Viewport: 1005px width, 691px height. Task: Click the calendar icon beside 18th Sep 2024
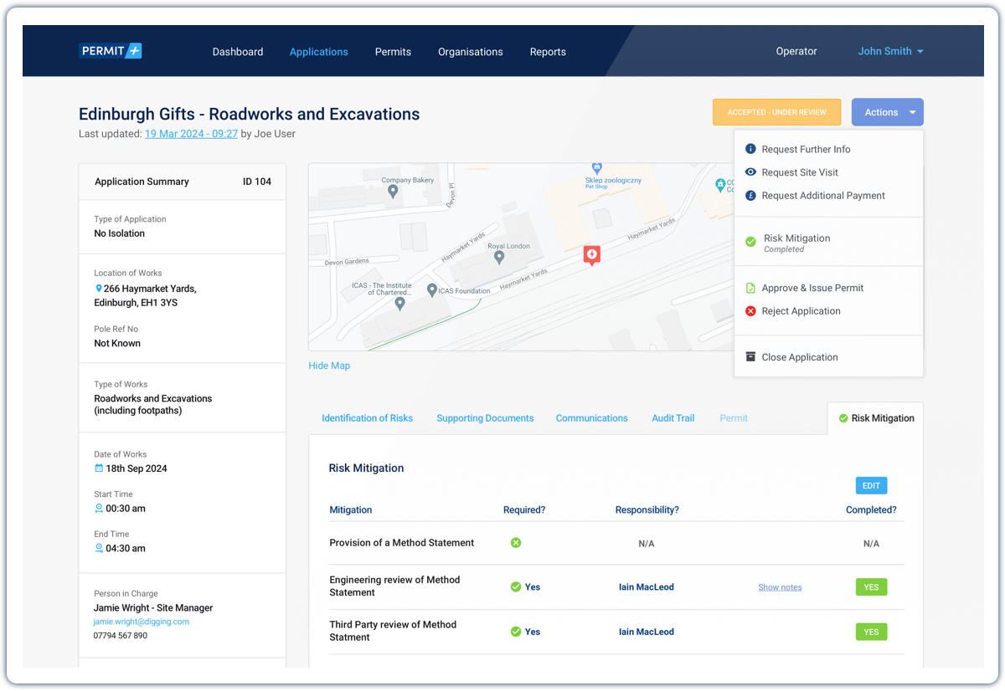coord(99,468)
